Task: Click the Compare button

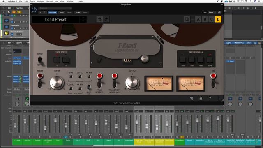Action: point(53,12)
